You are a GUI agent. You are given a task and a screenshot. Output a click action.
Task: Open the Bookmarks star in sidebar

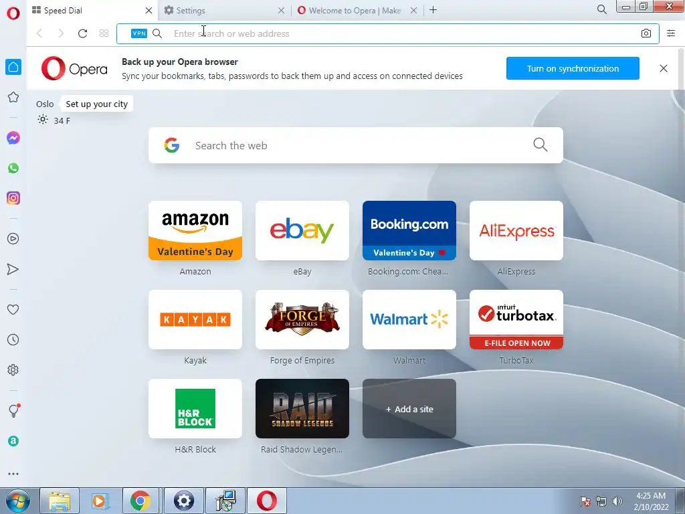click(x=13, y=97)
